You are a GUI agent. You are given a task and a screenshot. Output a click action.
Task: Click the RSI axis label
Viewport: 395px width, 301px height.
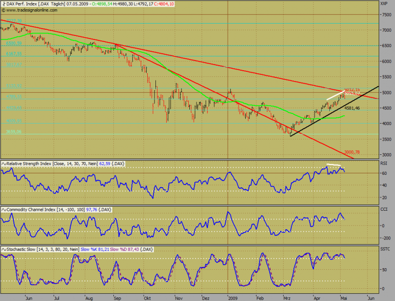tap(383, 164)
